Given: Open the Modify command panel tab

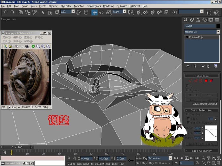Looking at the screenshot, I should point(192,20).
